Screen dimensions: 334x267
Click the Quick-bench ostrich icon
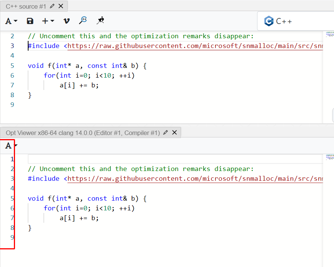[100, 21]
